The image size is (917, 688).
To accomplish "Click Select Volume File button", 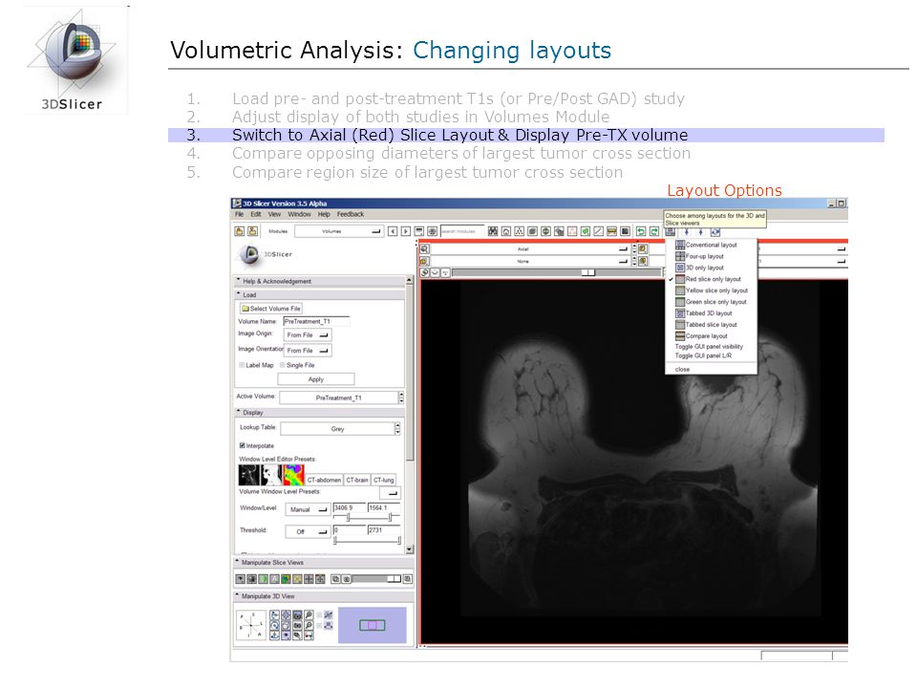I will point(270,309).
